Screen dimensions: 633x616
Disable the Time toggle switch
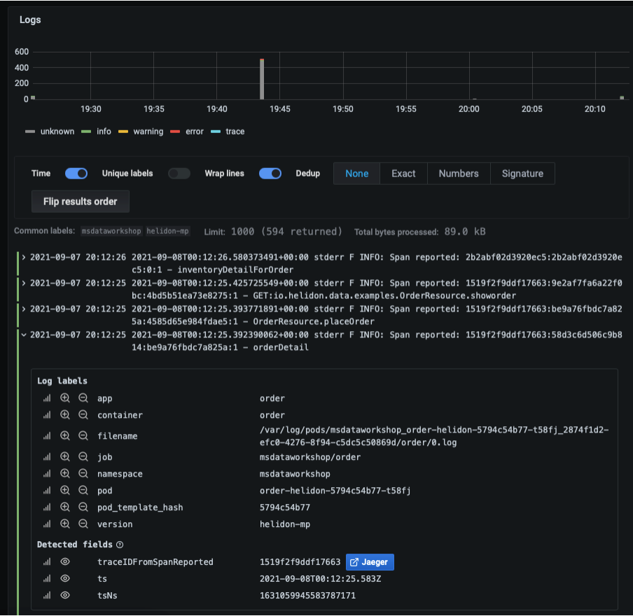(76, 174)
